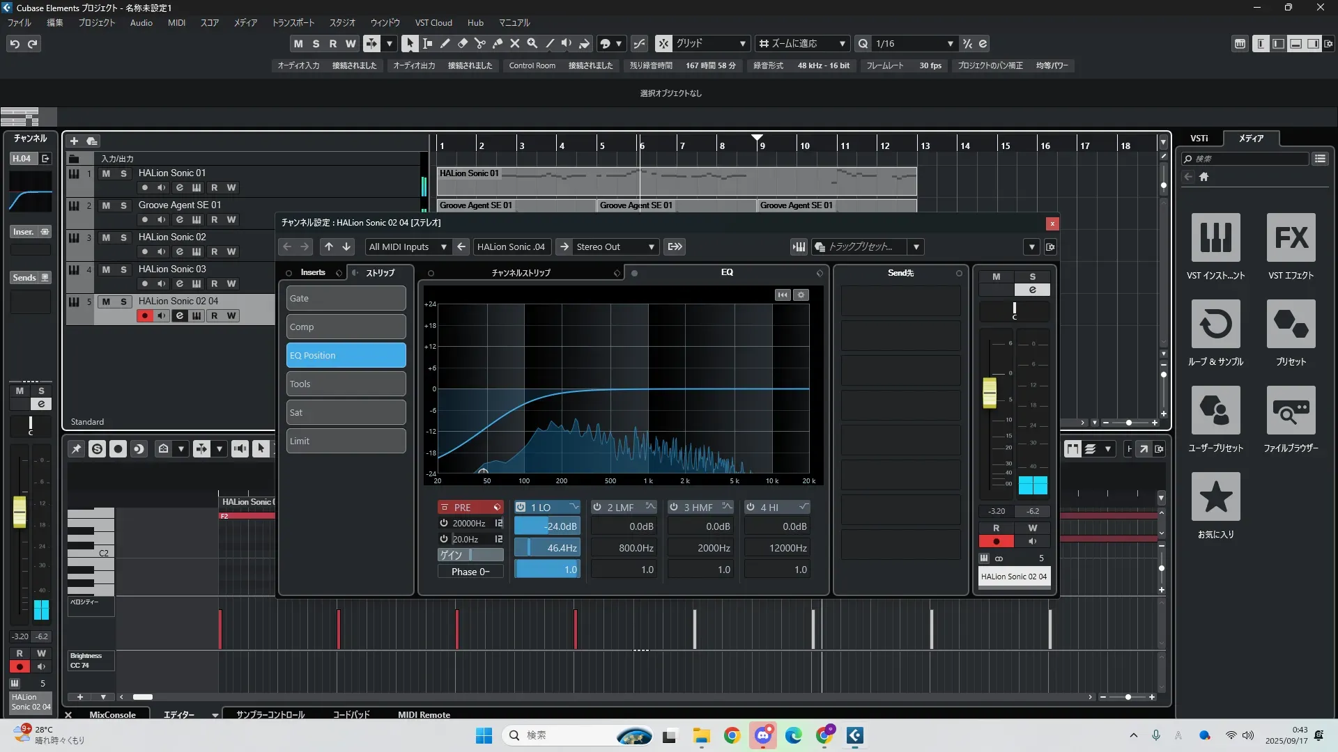The image size is (1338, 752).
Task: Click the channel settings volume fader
Action: [x=990, y=392]
